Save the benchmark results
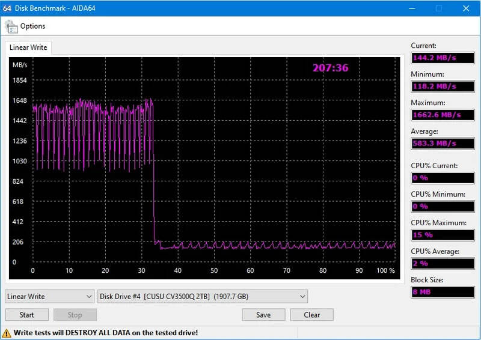481x340 pixels. 263,315
